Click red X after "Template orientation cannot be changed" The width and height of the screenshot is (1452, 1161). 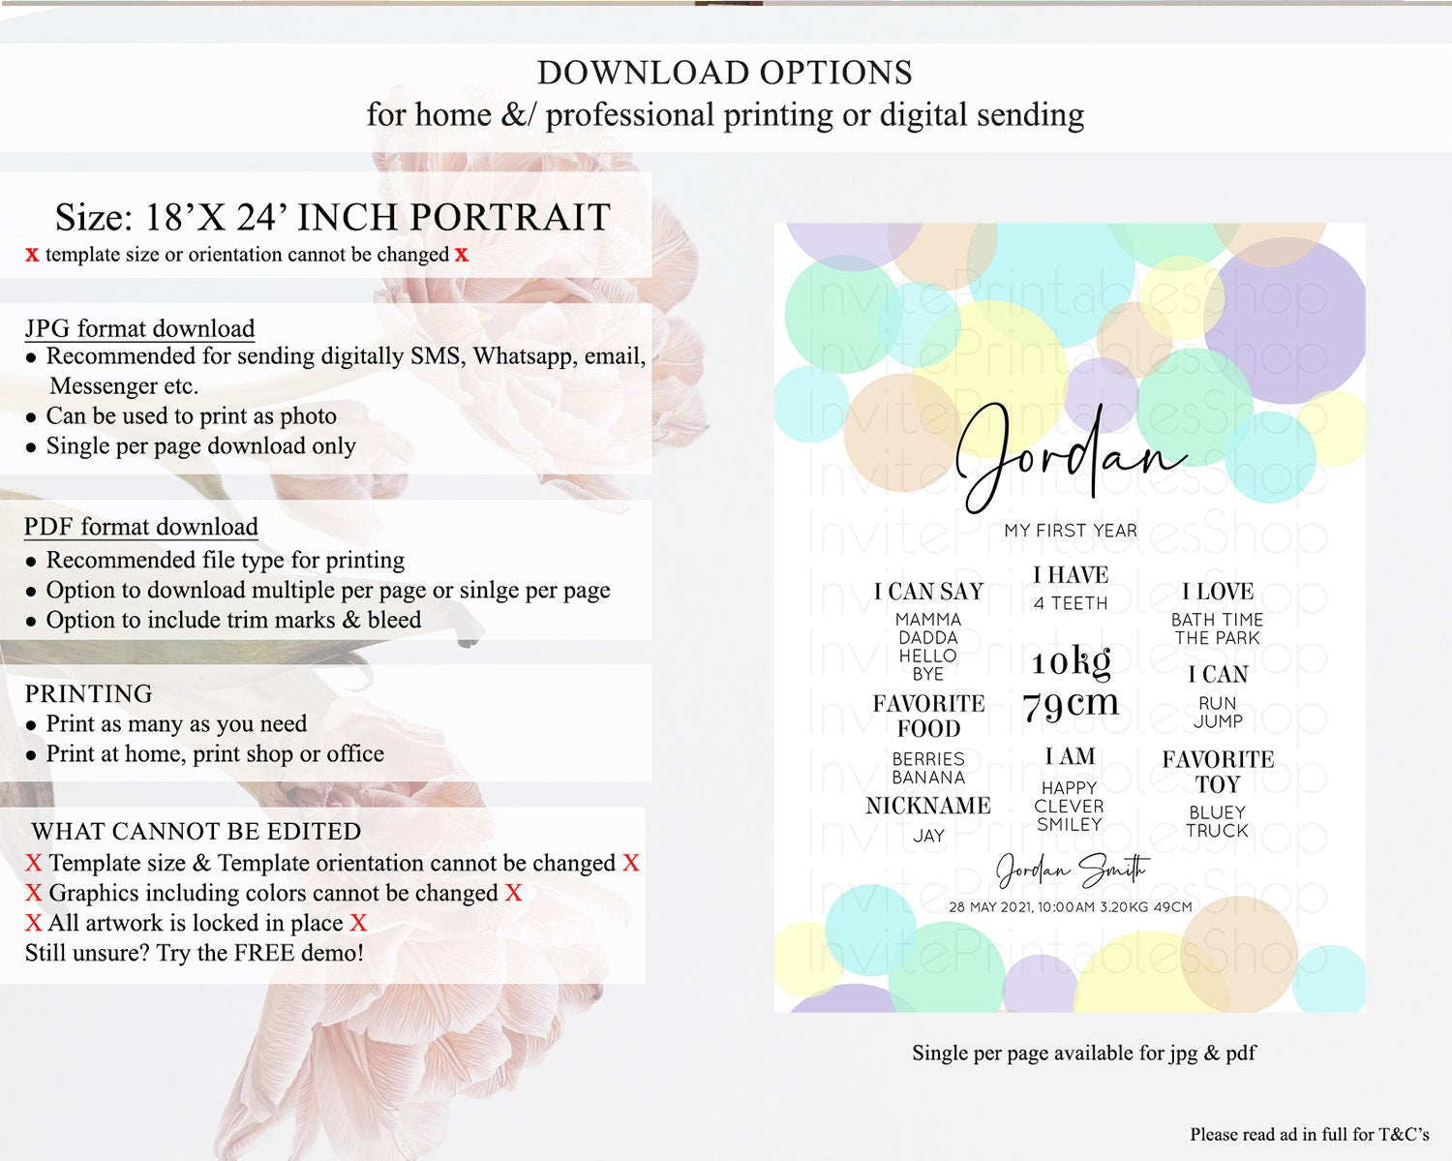coord(631,863)
